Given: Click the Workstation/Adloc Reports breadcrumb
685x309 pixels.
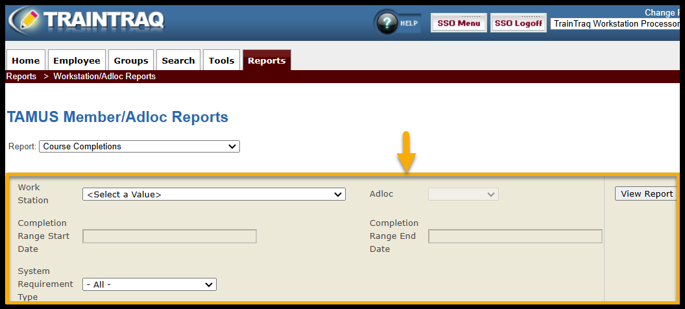Looking at the screenshot, I should [x=104, y=77].
